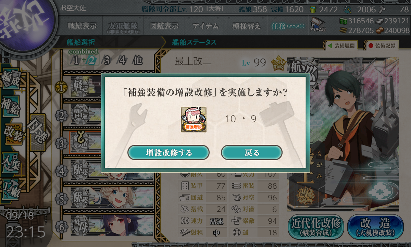Open the 任務 (クエスト) menu item

point(288,26)
